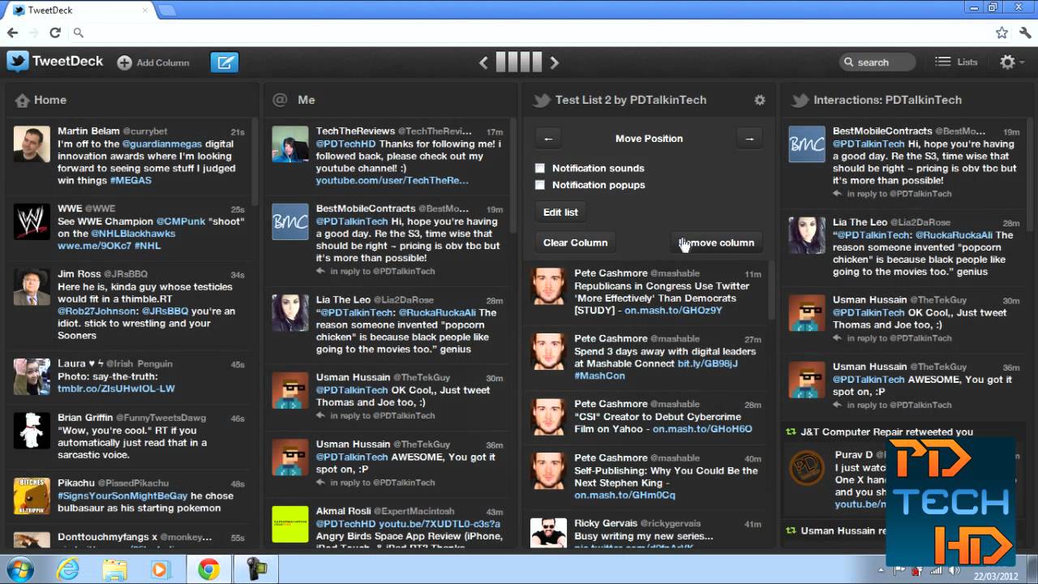This screenshot has width=1038, height=584.
Task: Move column position left arrow
Action: (x=548, y=139)
